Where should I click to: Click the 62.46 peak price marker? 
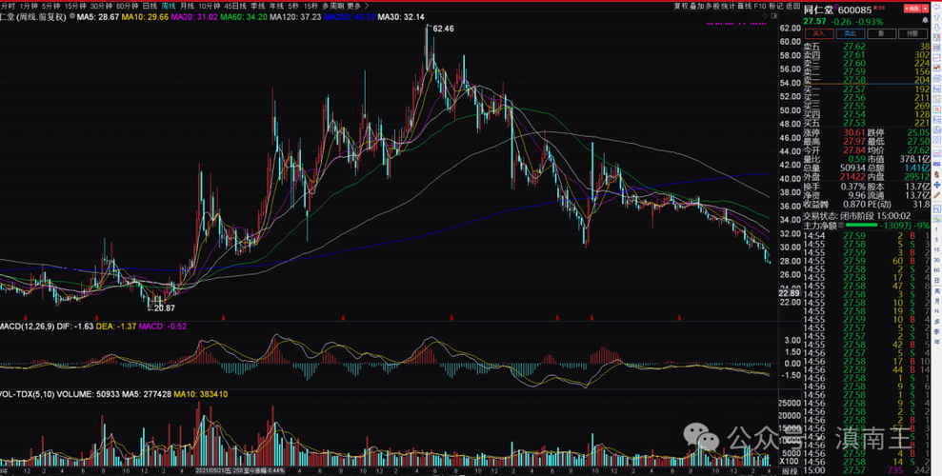442,29
